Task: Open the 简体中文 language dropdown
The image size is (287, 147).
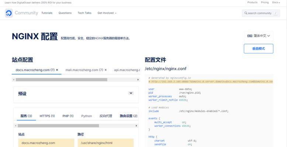Action: (x=259, y=36)
